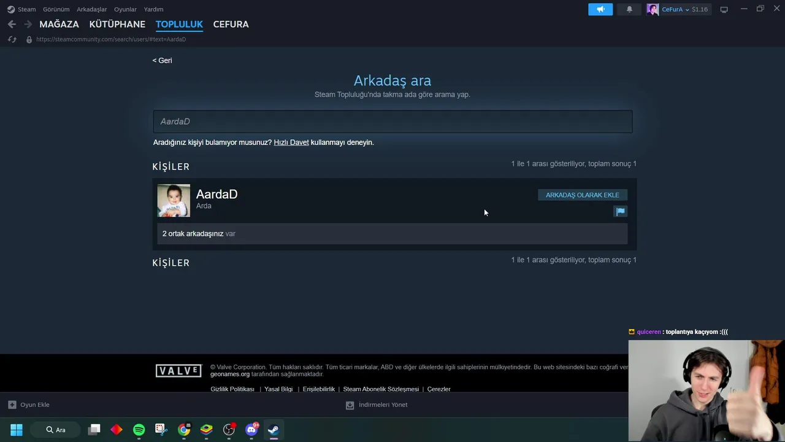Viewport: 785px width, 442px height.
Task: Click the Steam announcements megaphone button
Action: (600, 9)
